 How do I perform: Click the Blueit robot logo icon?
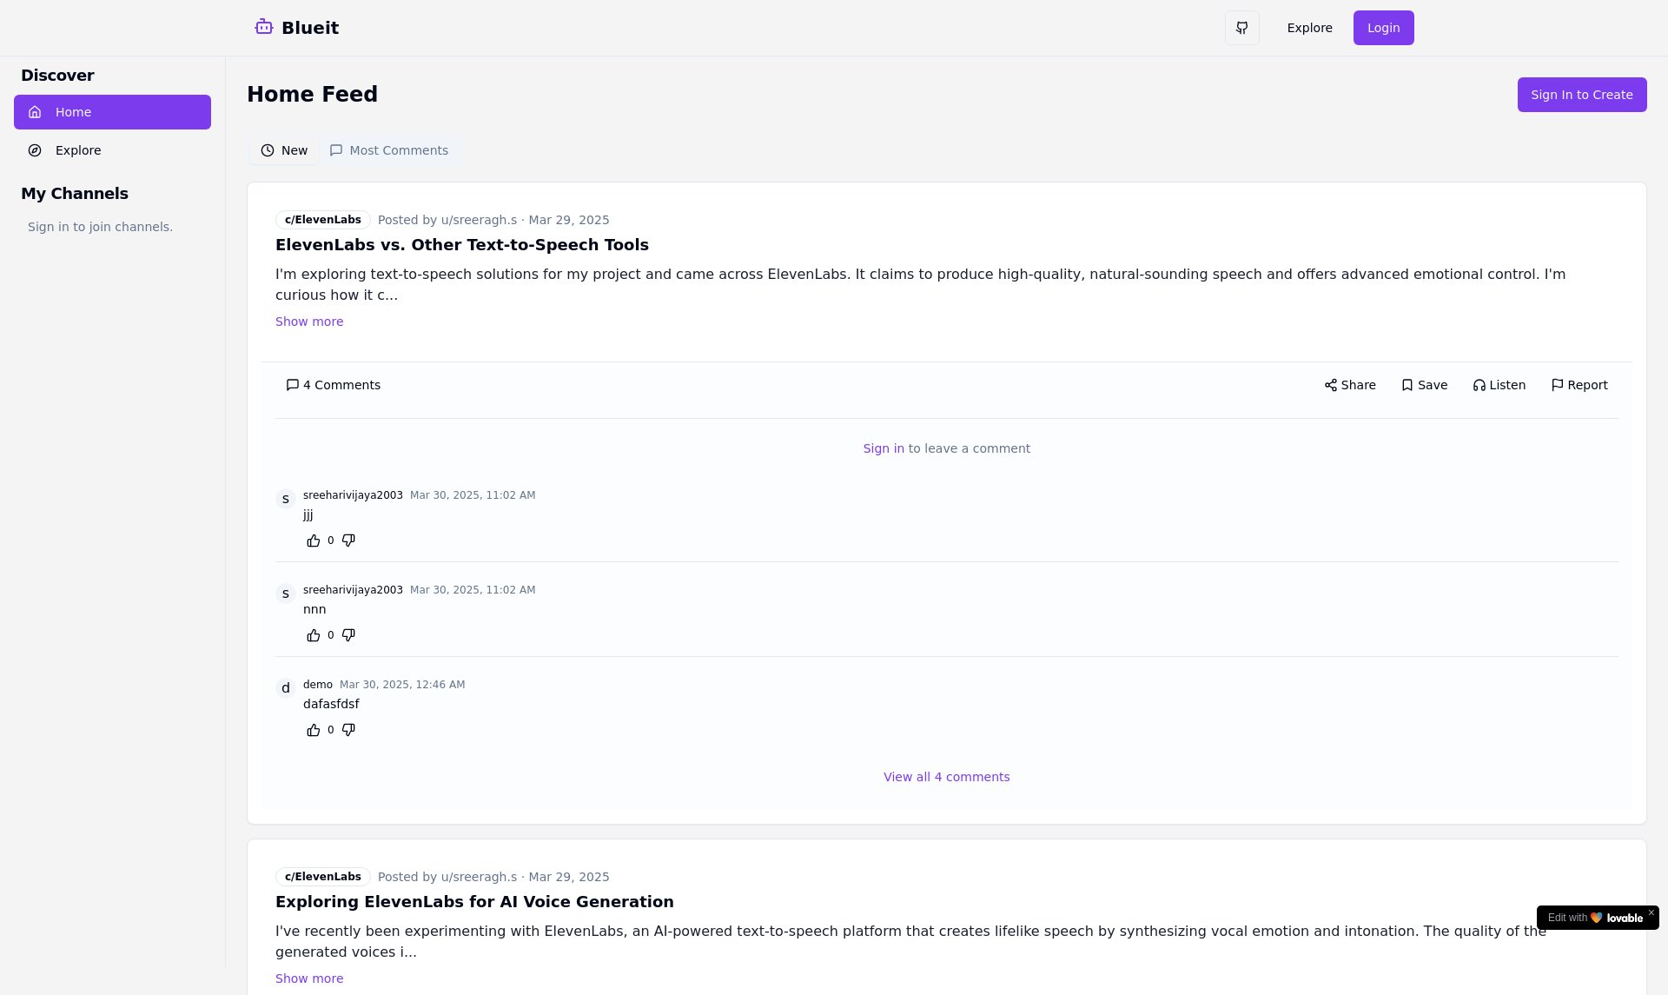pyautogui.click(x=264, y=27)
